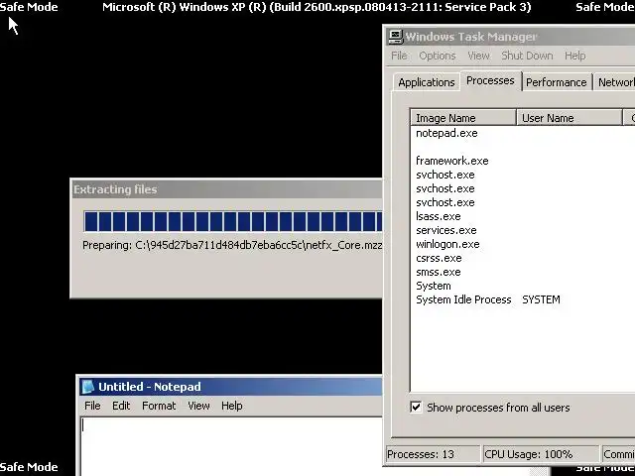Click the Untitled - Notepad title bar
The width and height of the screenshot is (635, 476).
(x=230, y=387)
